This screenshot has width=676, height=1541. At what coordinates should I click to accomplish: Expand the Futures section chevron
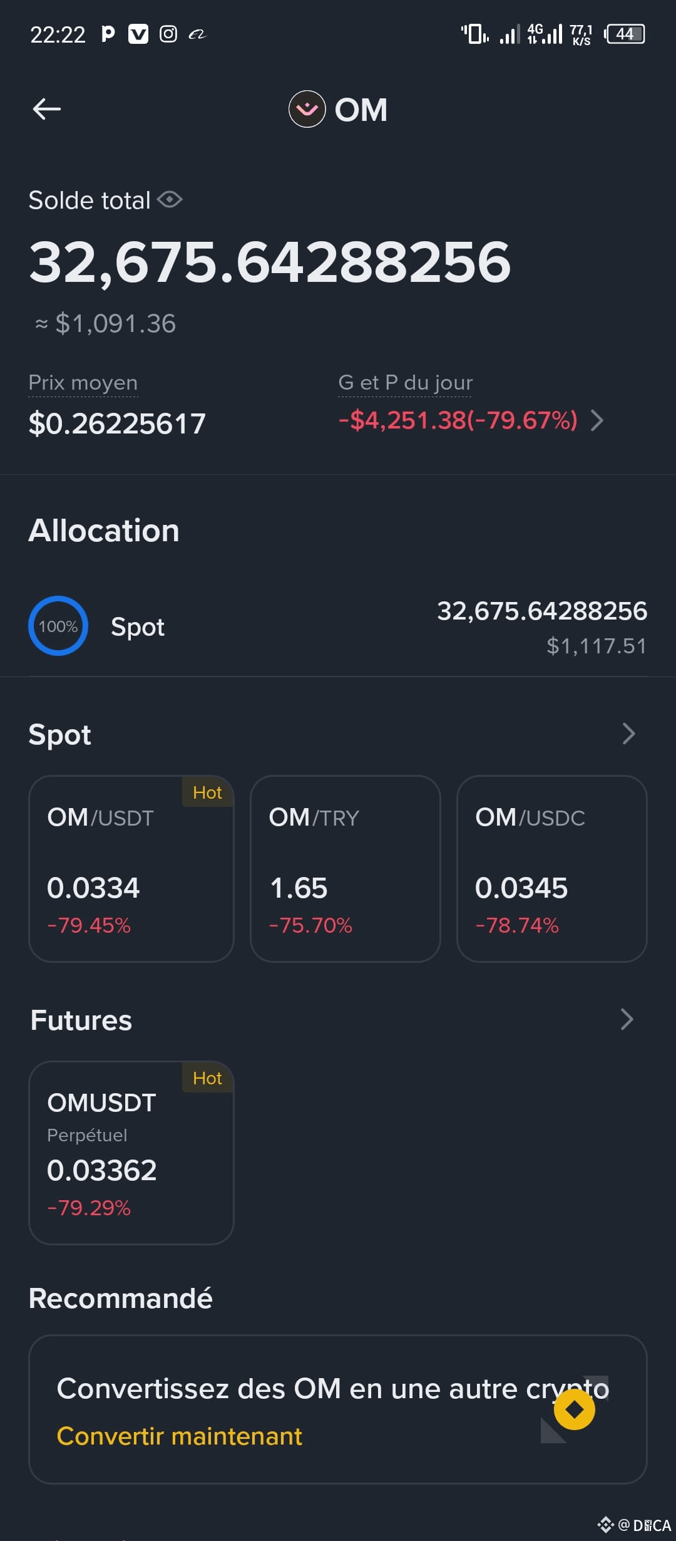tap(627, 1019)
